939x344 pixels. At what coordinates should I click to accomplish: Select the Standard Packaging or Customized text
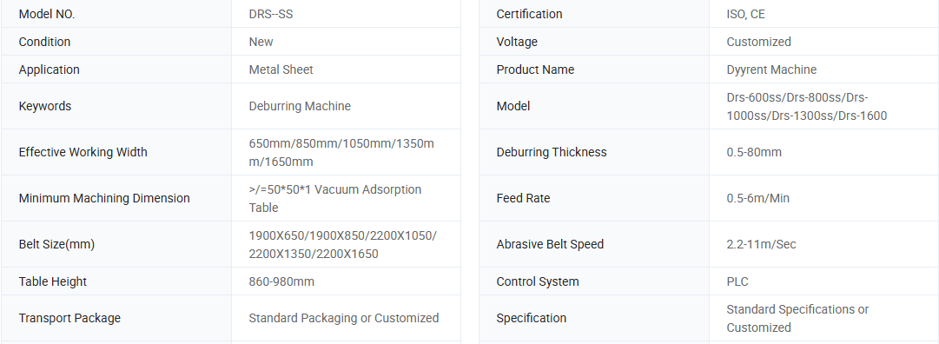[344, 318]
